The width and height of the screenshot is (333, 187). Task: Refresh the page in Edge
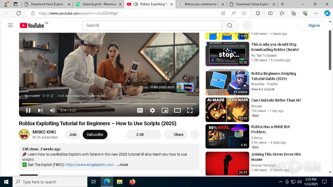pyautogui.click(x=19, y=13)
